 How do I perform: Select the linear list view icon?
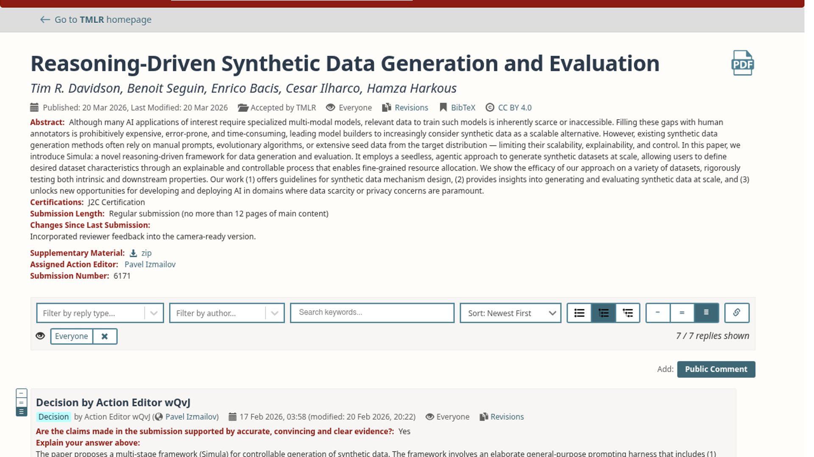pyautogui.click(x=579, y=313)
